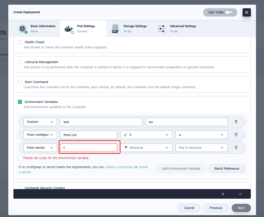
Task: Enable the Health Check option
Action: tap(20, 42)
